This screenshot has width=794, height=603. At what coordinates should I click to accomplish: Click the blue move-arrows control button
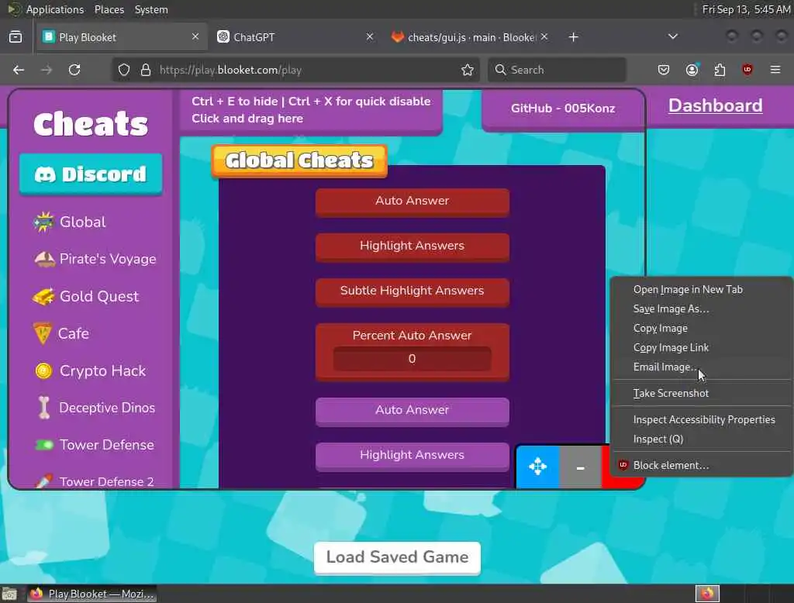click(x=538, y=467)
